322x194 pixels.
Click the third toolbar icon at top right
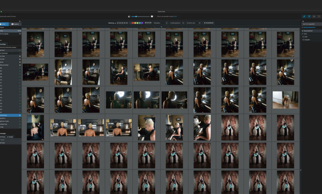(314, 17)
